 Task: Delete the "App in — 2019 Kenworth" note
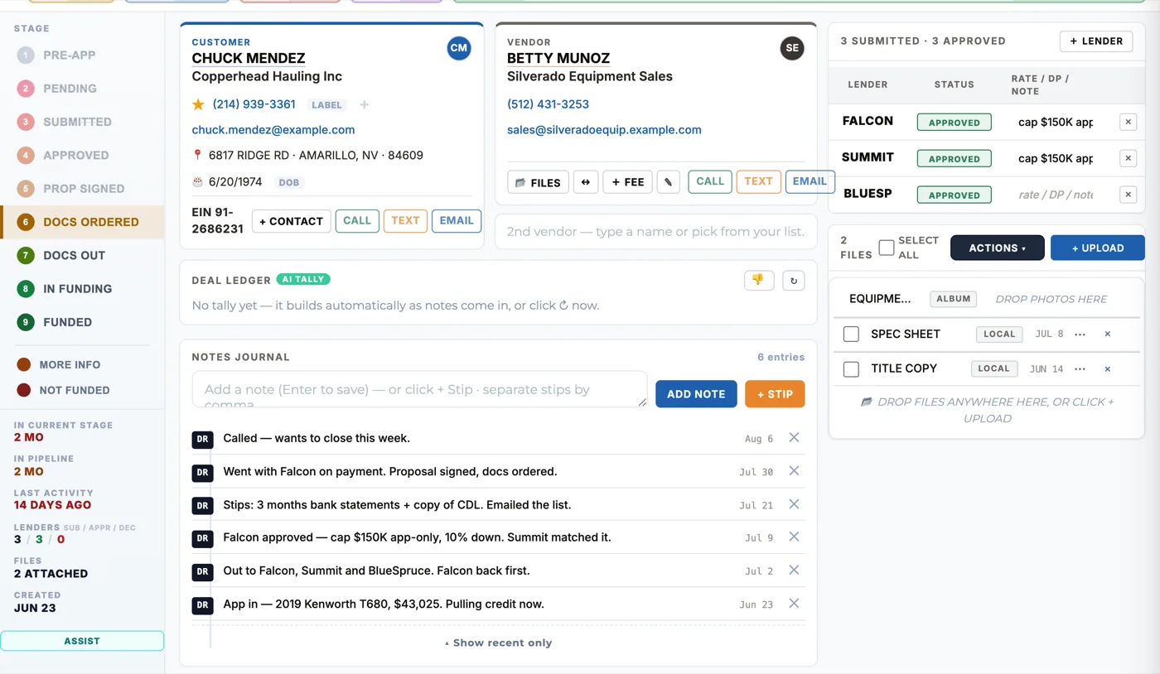[x=794, y=604]
